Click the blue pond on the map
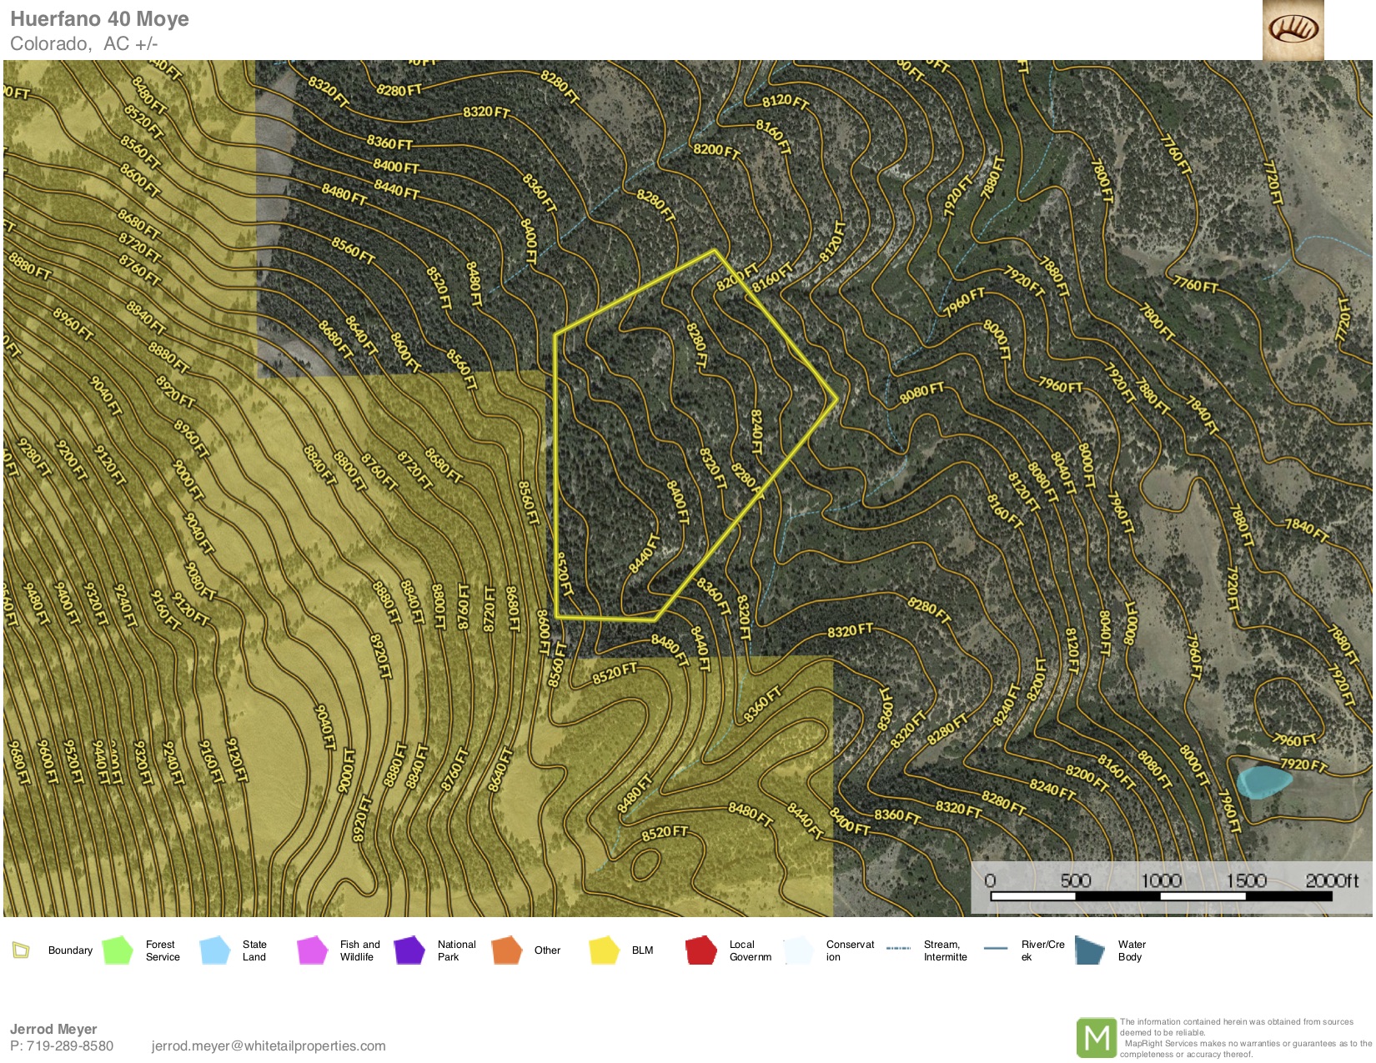This screenshot has height=1063, width=1376. pos(1263,781)
